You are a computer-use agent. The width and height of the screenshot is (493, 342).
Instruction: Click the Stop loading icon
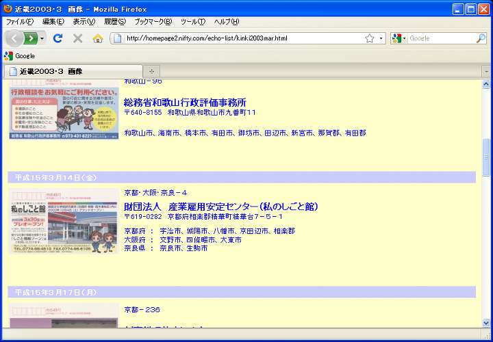tap(77, 38)
